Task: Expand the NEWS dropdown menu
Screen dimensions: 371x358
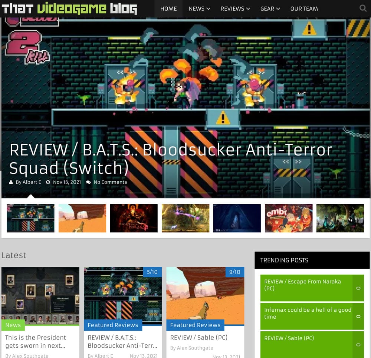Action: 199,9
